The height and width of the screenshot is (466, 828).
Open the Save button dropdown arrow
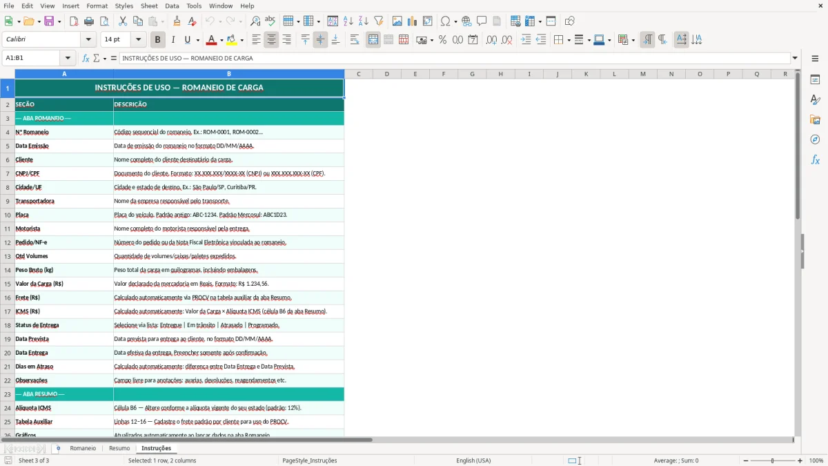pyautogui.click(x=59, y=21)
